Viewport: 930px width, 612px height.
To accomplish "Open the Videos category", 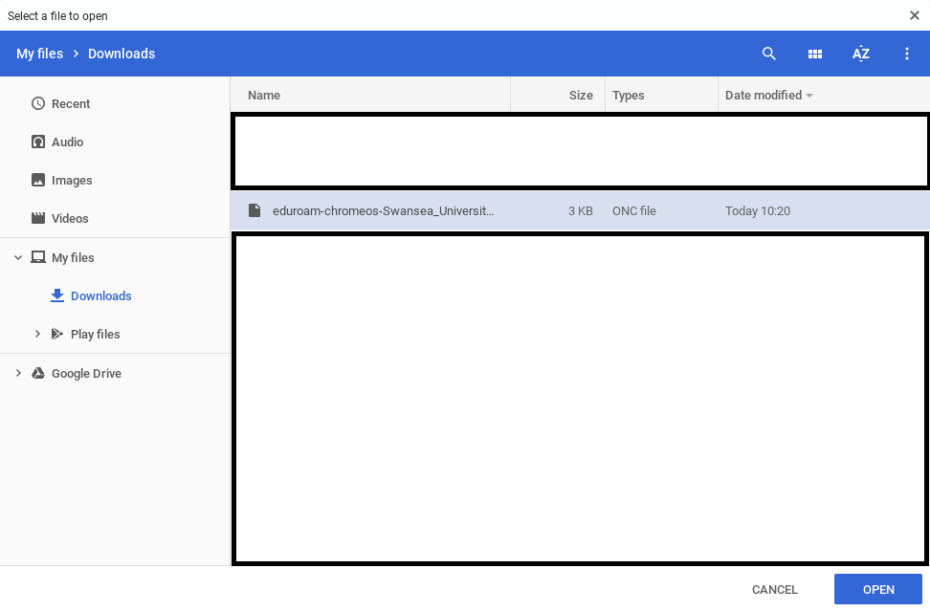I will coord(70,218).
